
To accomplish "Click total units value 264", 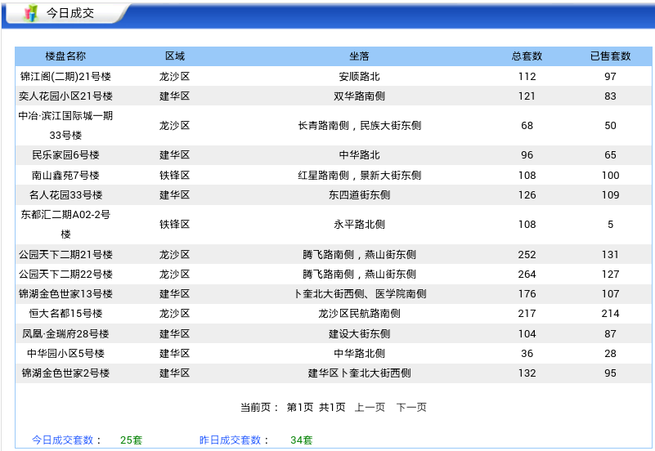I will point(527,274).
